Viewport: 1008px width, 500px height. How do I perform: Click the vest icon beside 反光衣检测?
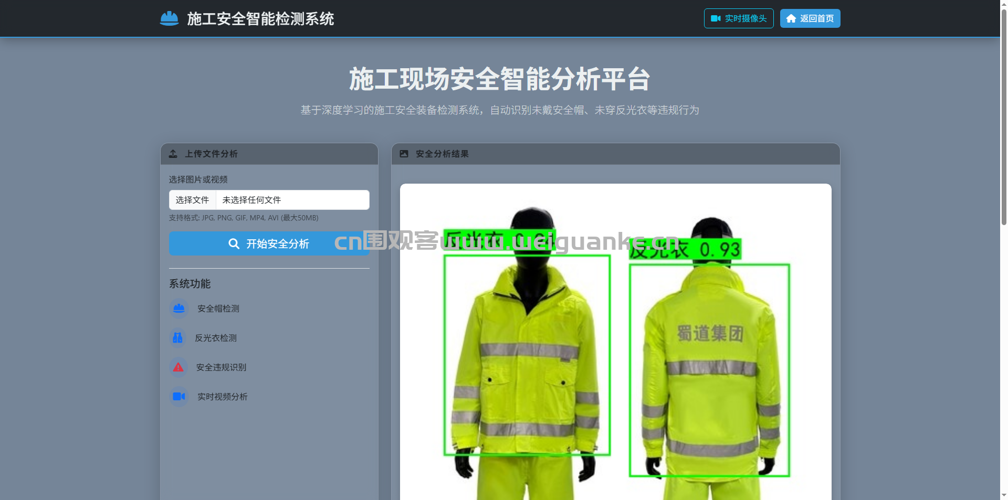click(x=178, y=338)
